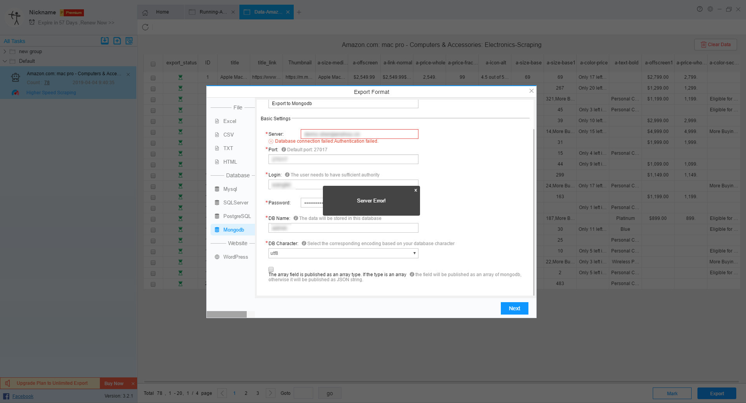Close the Export Format dialog
The height and width of the screenshot is (403, 746).
click(x=532, y=91)
